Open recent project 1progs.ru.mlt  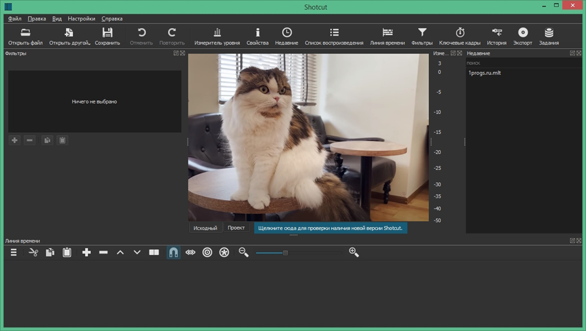coord(484,73)
